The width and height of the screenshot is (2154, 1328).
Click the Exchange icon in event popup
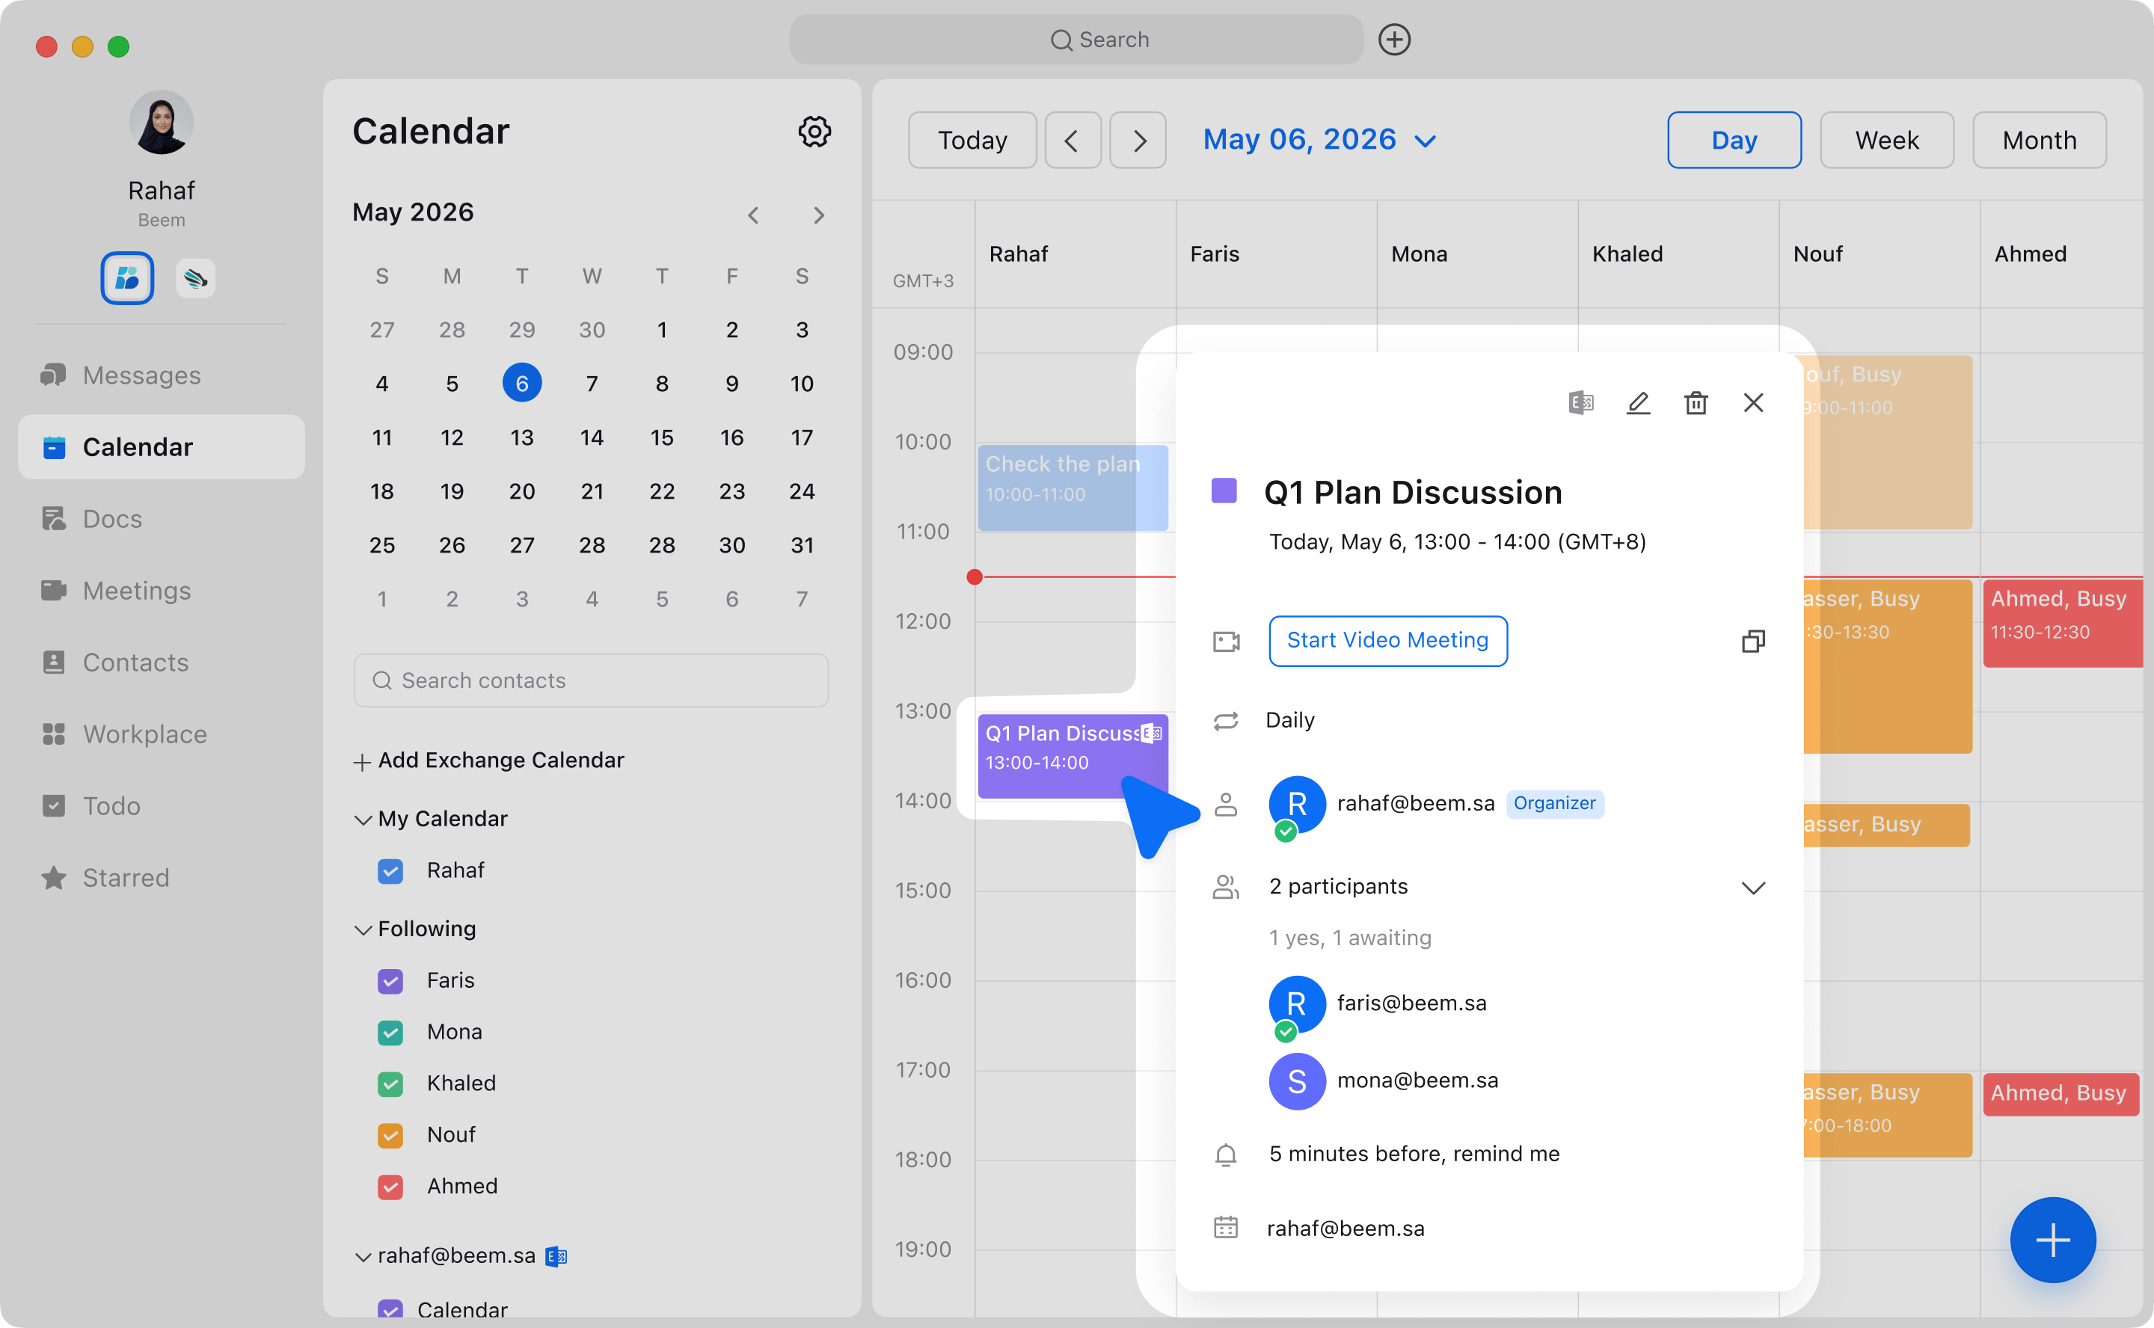(1581, 402)
